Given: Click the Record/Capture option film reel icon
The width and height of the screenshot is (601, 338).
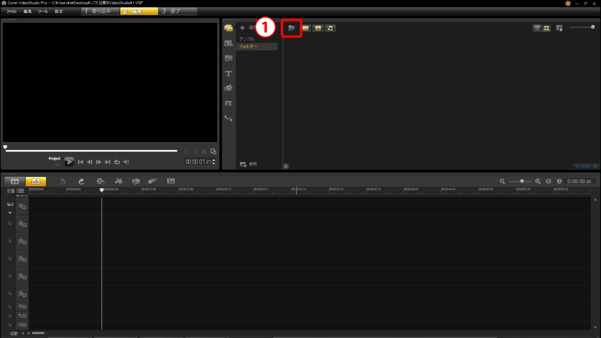Looking at the screenshot, I should pyautogui.click(x=100, y=181).
